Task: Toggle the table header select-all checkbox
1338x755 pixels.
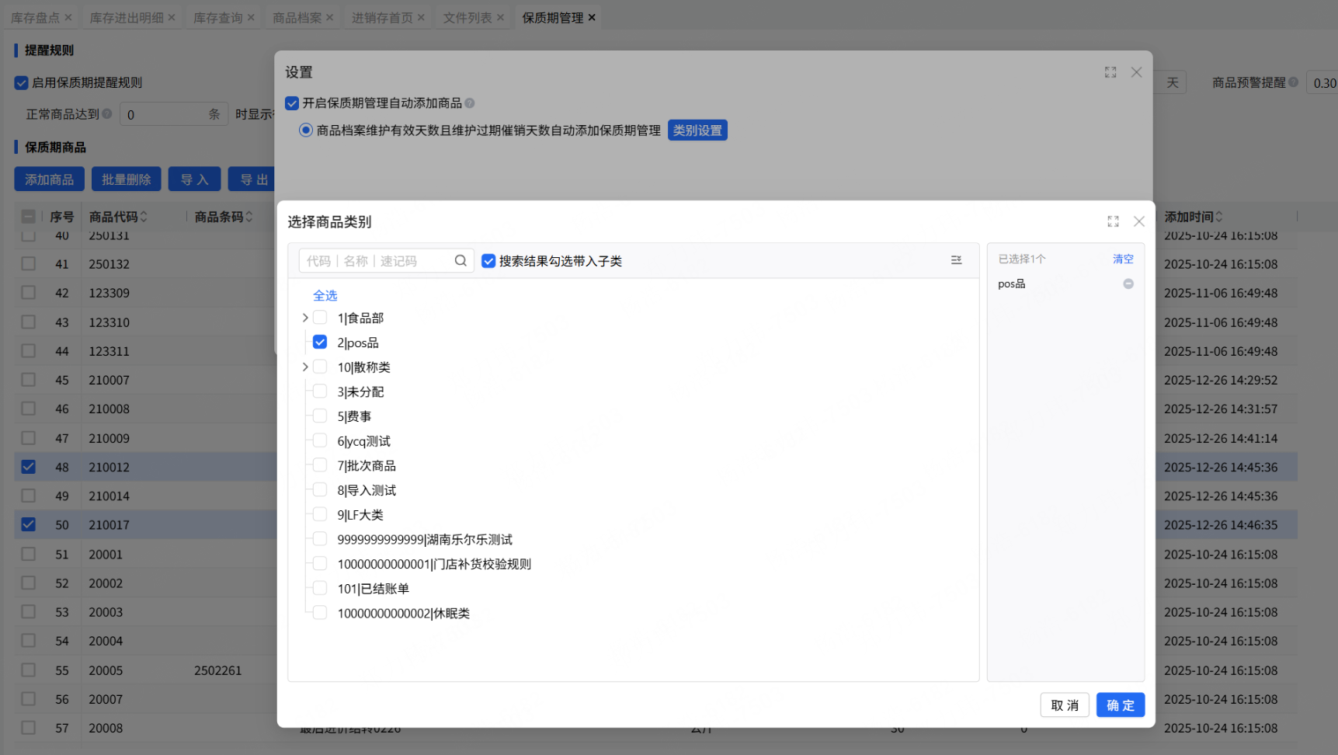Action: point(29,217)
